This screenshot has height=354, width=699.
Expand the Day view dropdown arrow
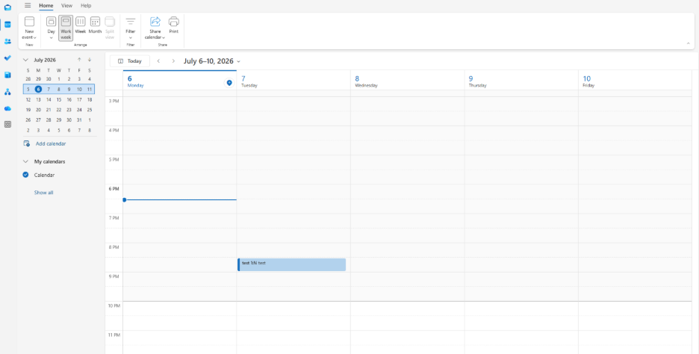(52, 37)
